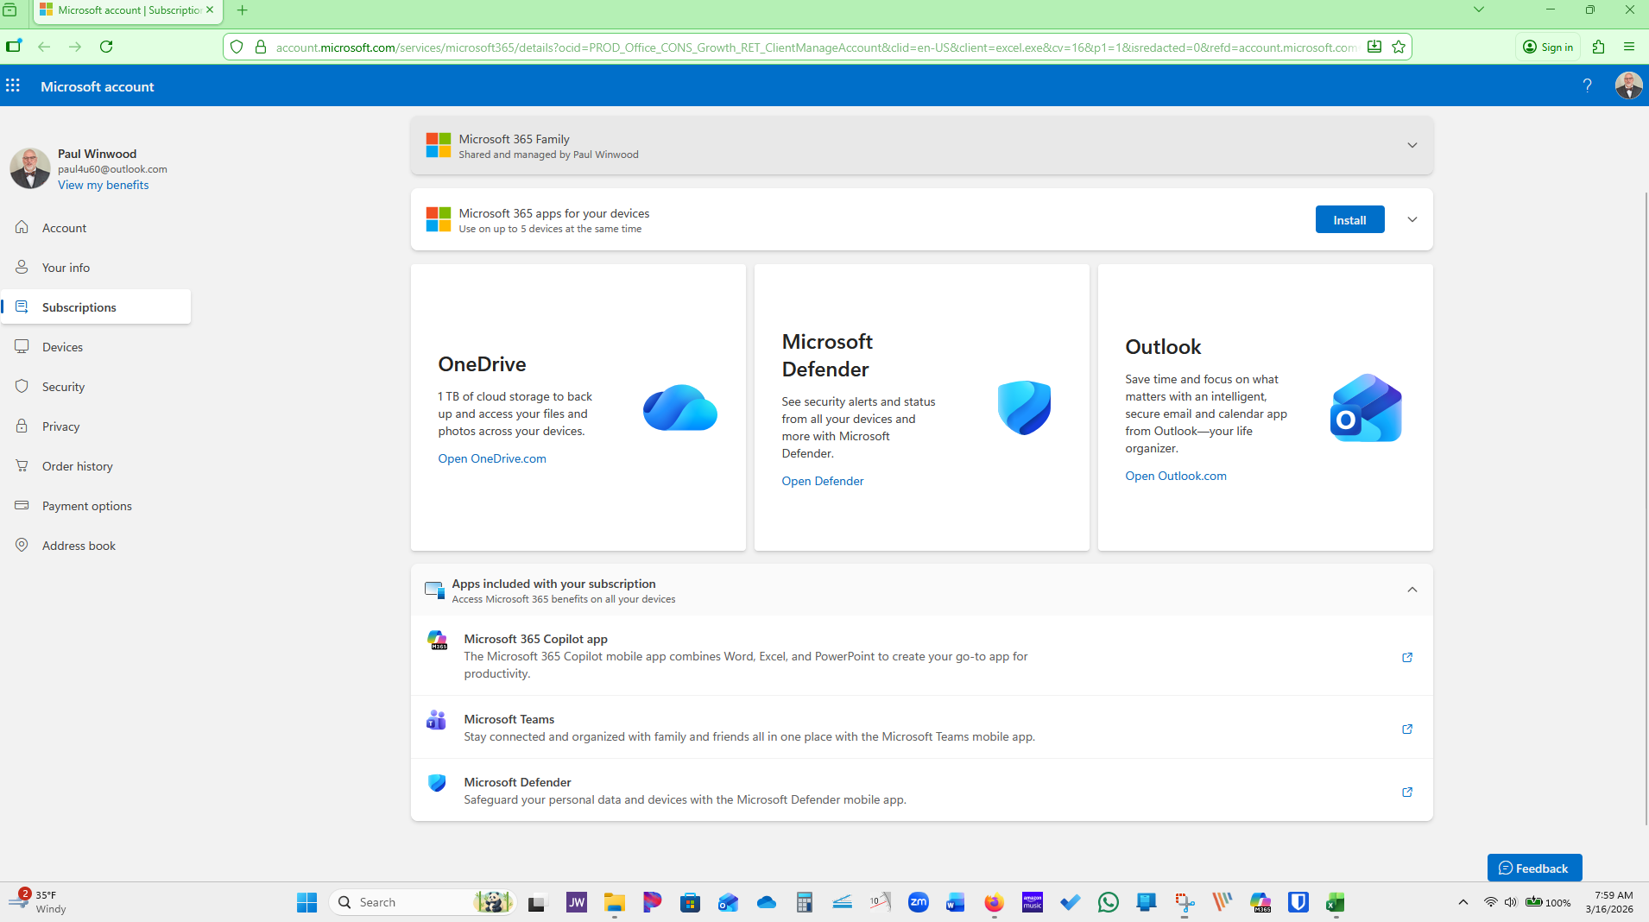Launch WhatsApp from the taskbar

(x=1108, y=902)
